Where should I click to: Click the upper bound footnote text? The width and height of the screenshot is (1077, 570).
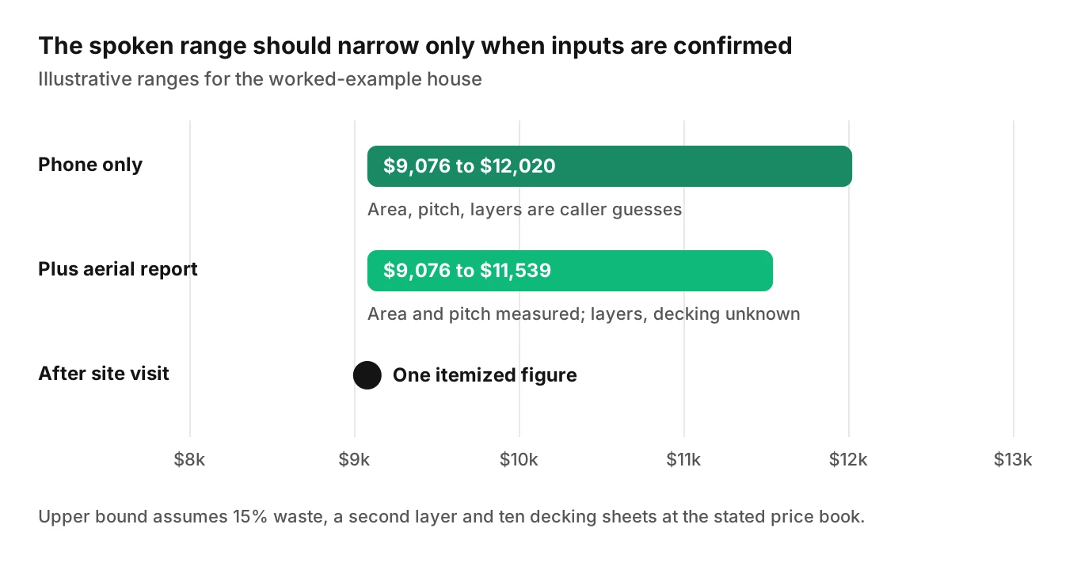click(x=451, y=518)
